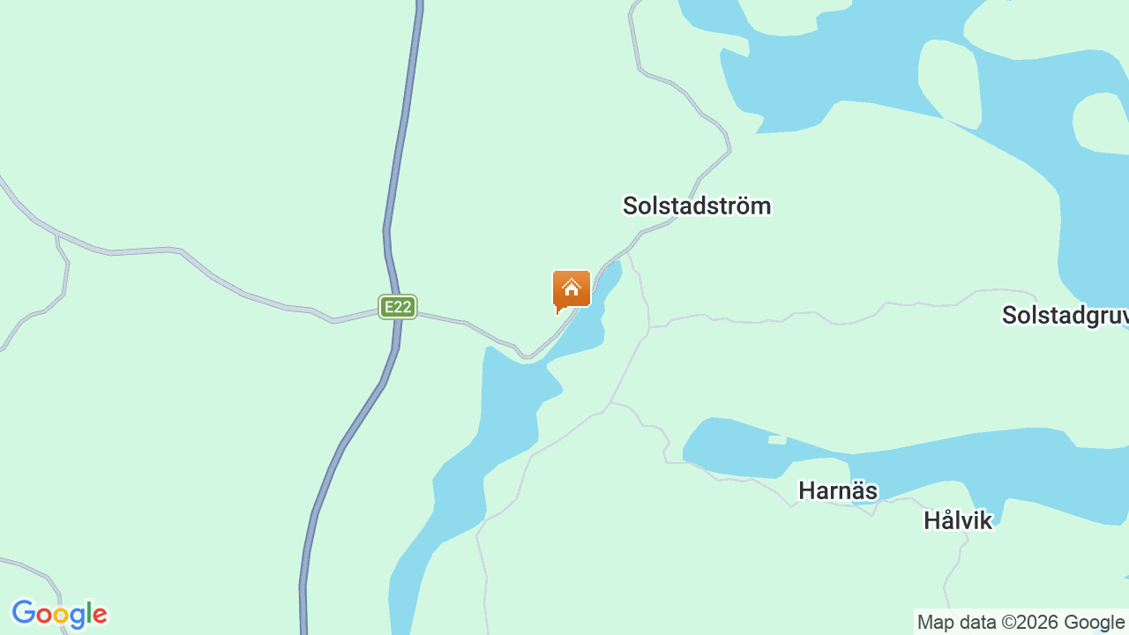Select the Solstadström place label
The height and width of the screenshot is (635, 1129).
coord(697,205)
